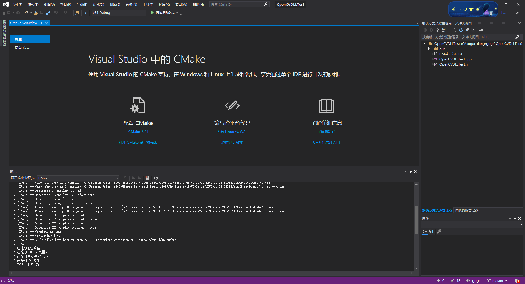This screenshot has height=284, width=525.
Task: Click the Configure CMake document gear icon
Action: click(x=138, y=105)
